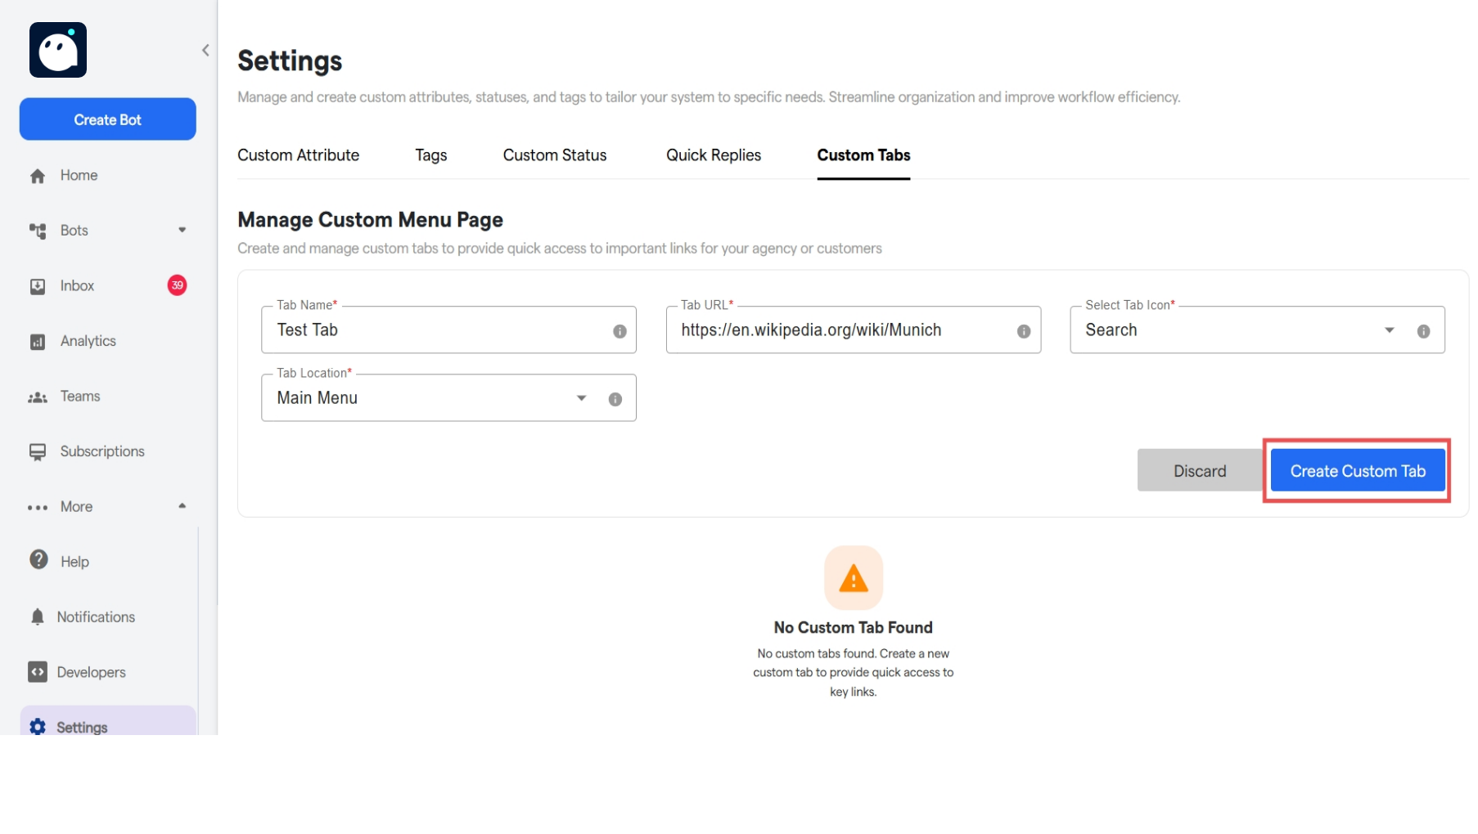This screenshot has height=834, width=1478.
Task: Open the Inbox badge showing 39
Action: (177, 285)
